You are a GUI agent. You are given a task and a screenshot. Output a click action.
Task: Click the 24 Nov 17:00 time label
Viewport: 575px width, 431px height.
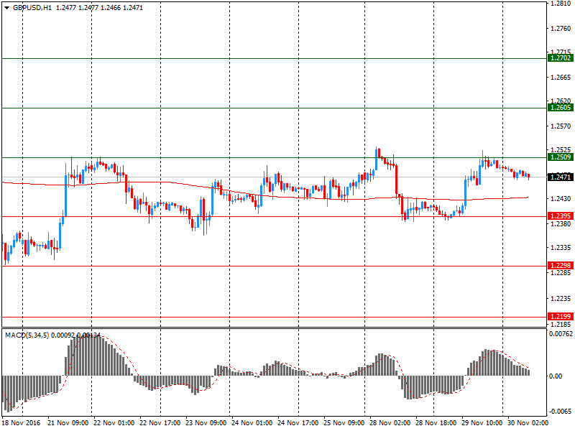tap(298, 422)
